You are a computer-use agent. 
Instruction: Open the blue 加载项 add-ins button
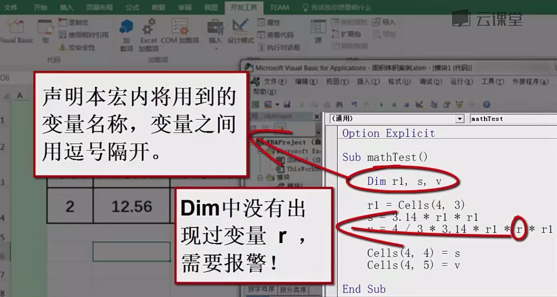[x=126, y=35]
